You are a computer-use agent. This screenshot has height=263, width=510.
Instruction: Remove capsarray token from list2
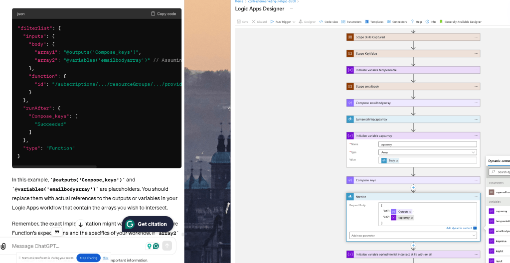click(412, 218)
